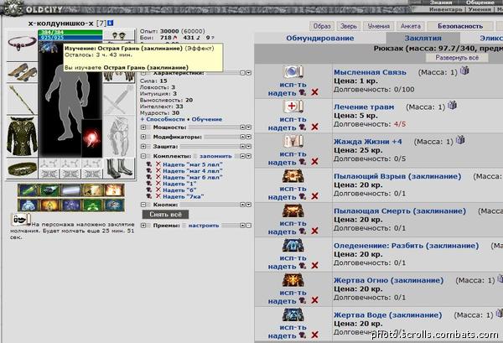Delete the Лечение травм scroll with red X
The width and height of the screenshot is (503, 343).
314,127
